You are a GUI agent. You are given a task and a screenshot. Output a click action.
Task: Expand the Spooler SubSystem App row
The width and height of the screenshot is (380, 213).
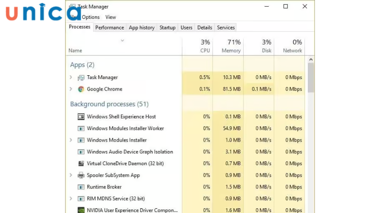click(x=71, y=175)
